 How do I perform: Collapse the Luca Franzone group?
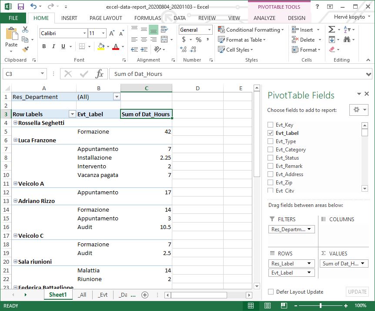point(15,140)
